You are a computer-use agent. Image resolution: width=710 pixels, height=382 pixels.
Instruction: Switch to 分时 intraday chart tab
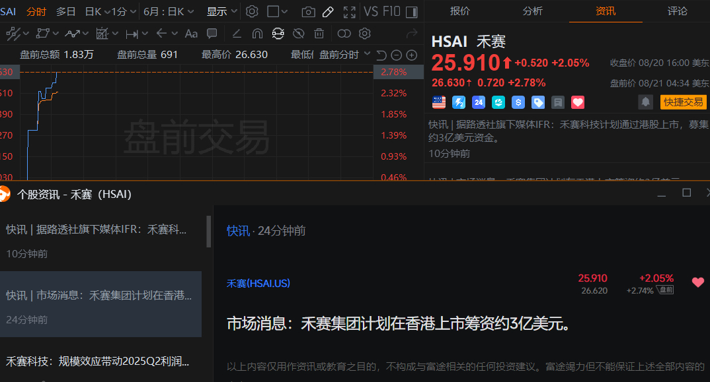(36, 11)
